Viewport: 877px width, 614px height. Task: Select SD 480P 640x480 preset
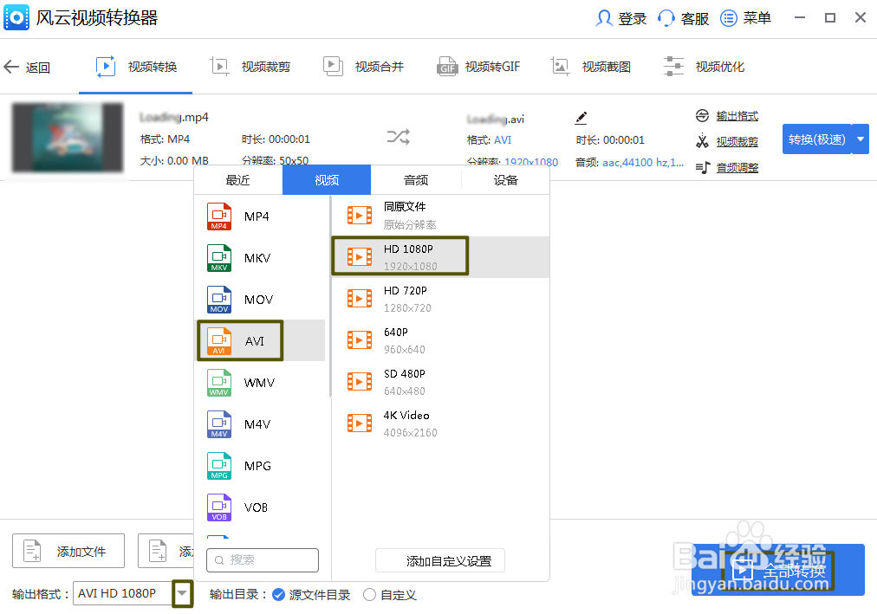tap(441, 382)
